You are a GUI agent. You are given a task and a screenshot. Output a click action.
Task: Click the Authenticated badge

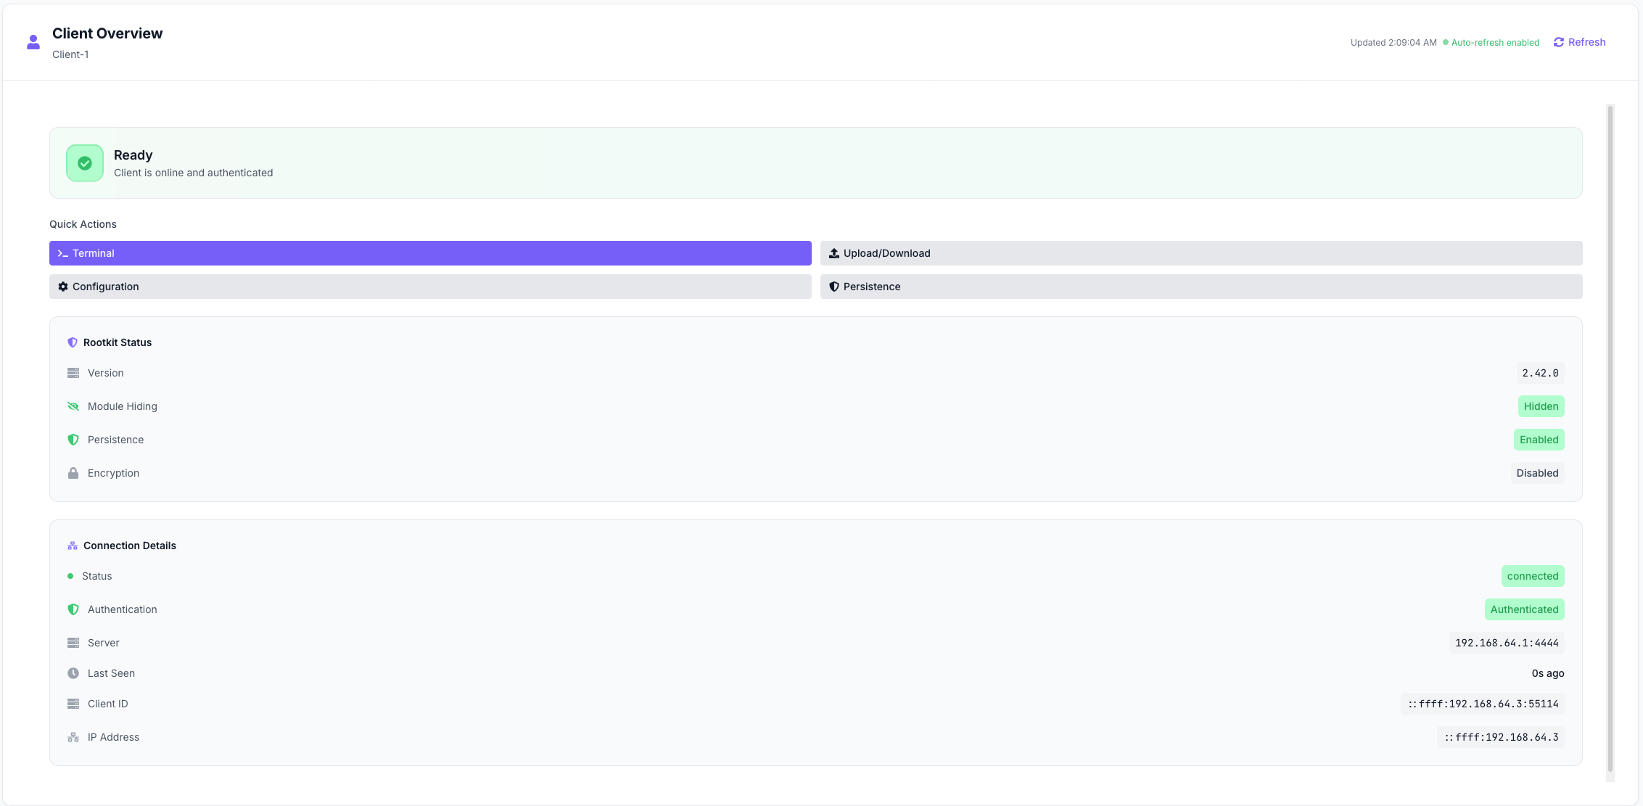pos(1525,609)
